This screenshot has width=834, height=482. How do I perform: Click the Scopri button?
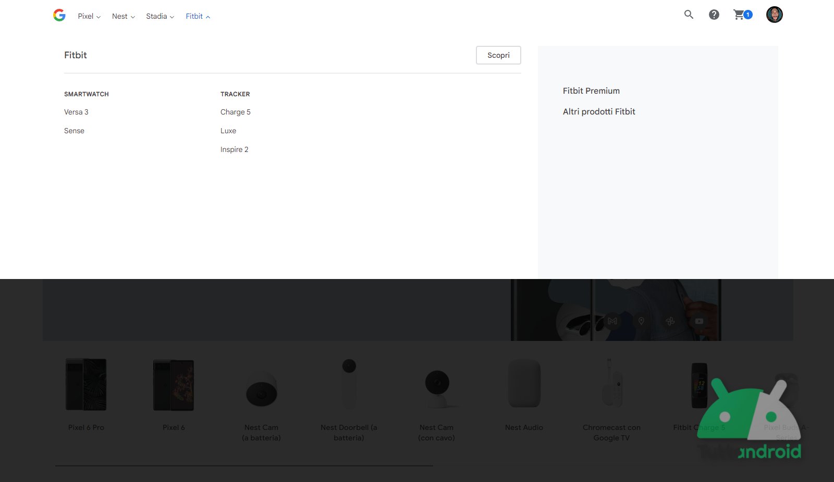coord(498,55)
